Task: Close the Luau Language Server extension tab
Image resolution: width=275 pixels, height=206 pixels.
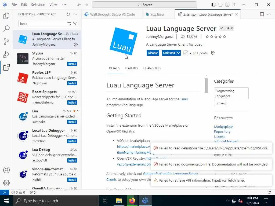Action: (x=236, y=14)
